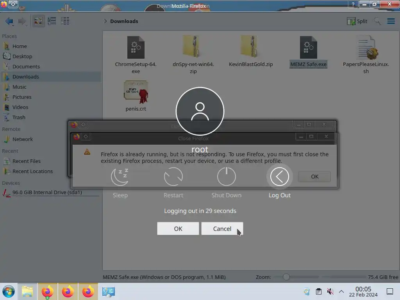The height and width of the screenshot is (300, 400).
Task: Select the dnSpy-net-win64.zip archive
Action: click(x=193, y=55)
